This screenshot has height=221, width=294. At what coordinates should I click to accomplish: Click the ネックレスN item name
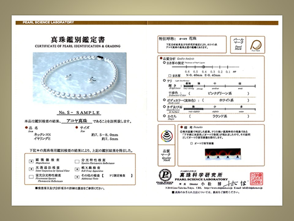[x=42, y=135]
